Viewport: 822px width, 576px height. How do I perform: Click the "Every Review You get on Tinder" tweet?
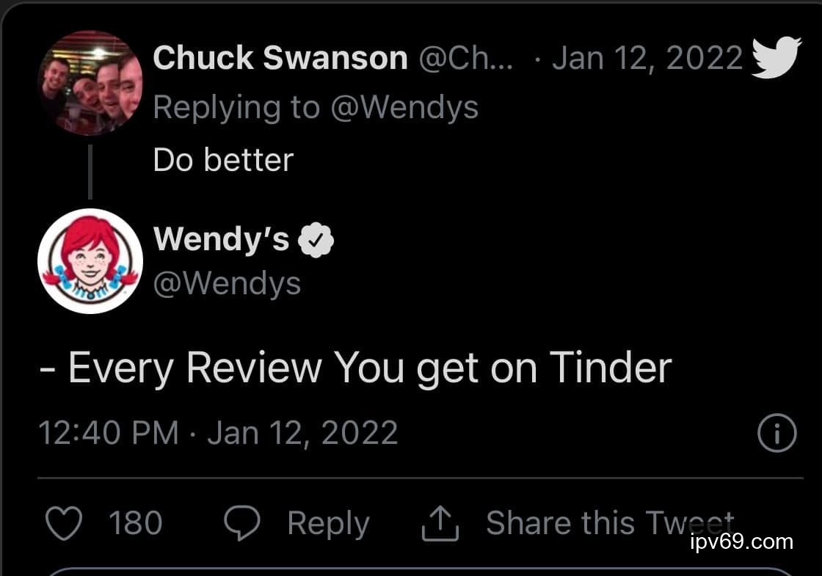click(355, 367)
